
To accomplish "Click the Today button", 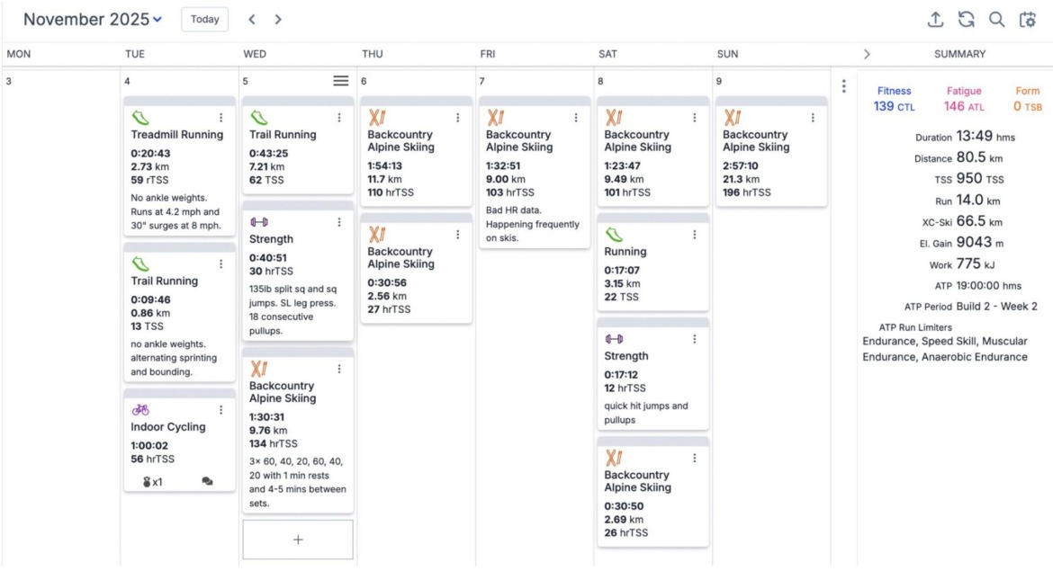I will point(204,19).
